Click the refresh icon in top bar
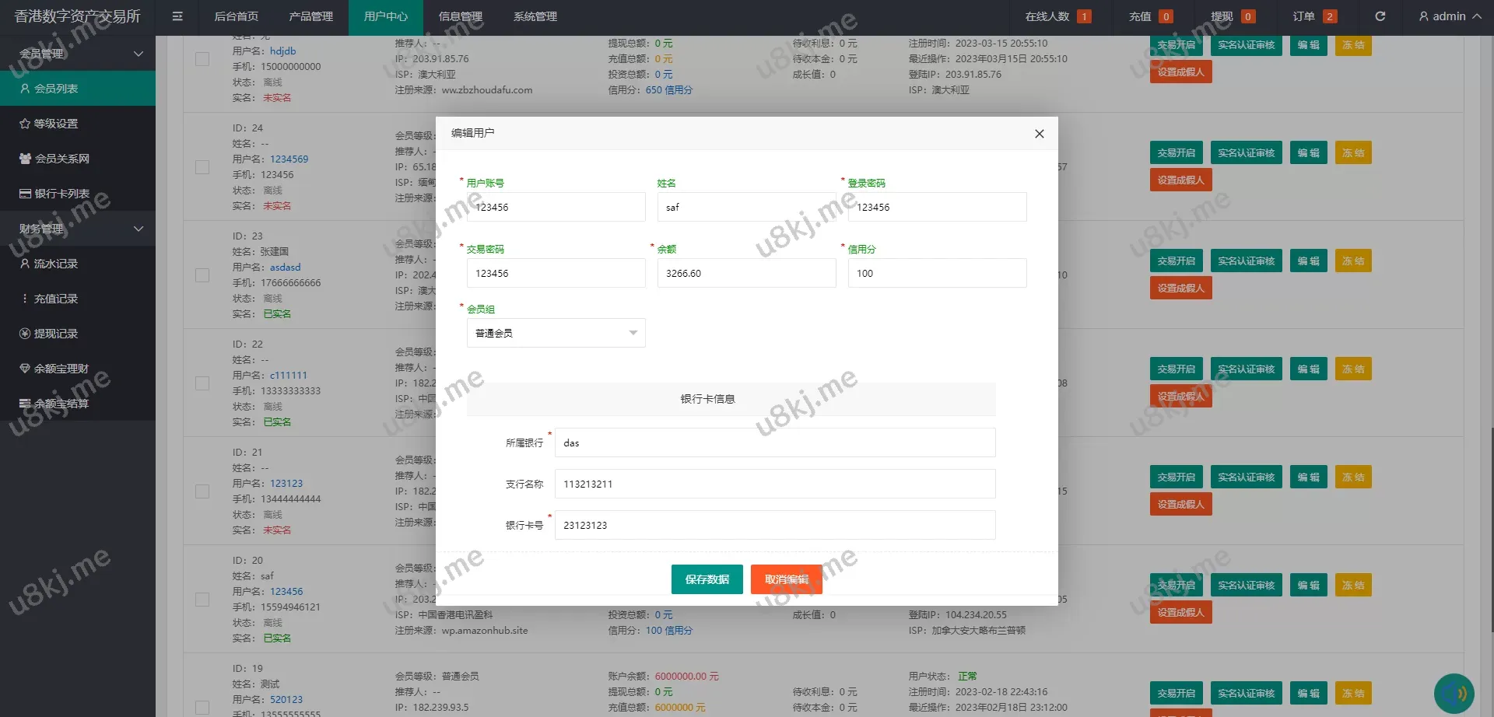The image size is (1494, 717). 1380,16
